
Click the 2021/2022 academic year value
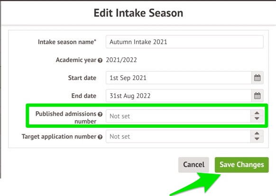[121, 60]
